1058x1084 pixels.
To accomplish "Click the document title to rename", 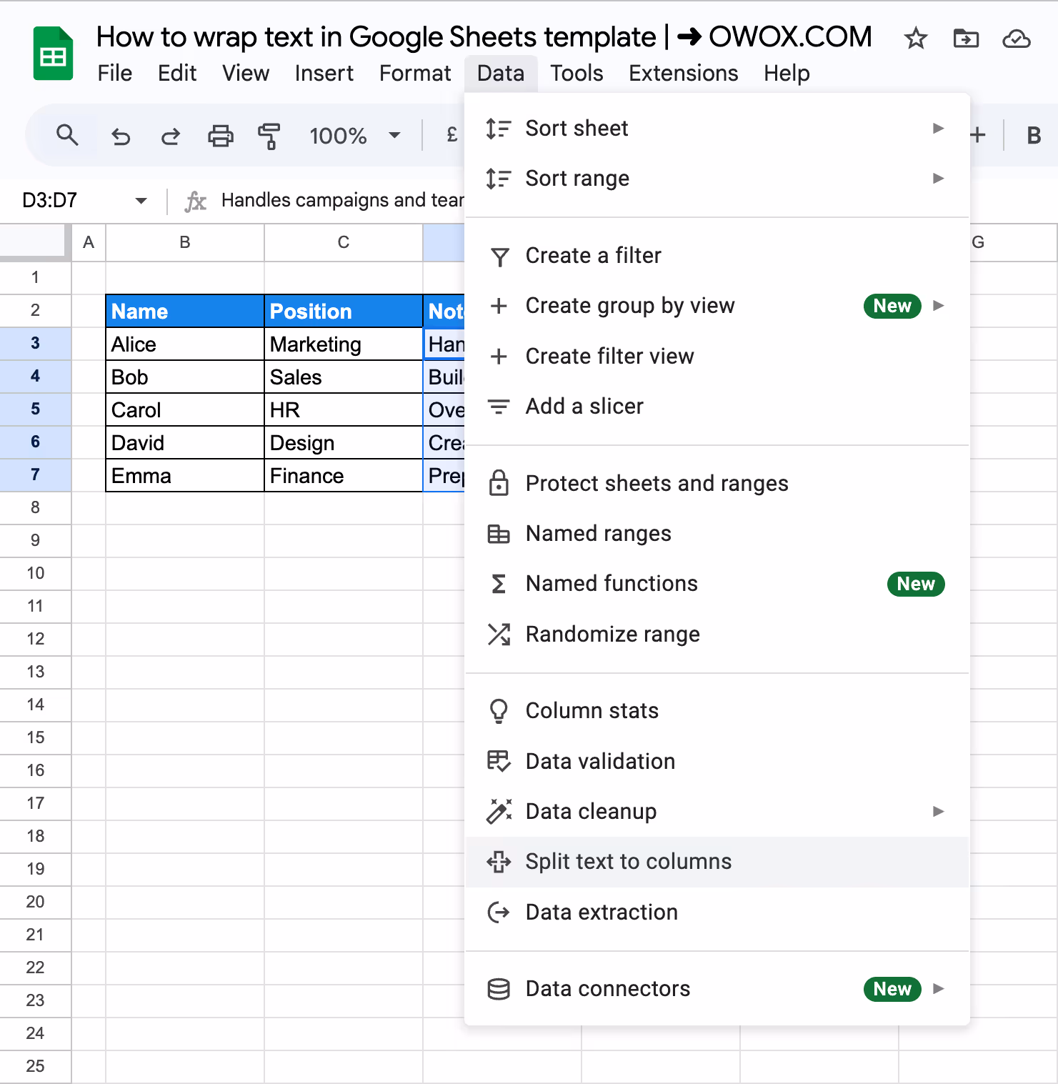I will [x=484, y=36].
